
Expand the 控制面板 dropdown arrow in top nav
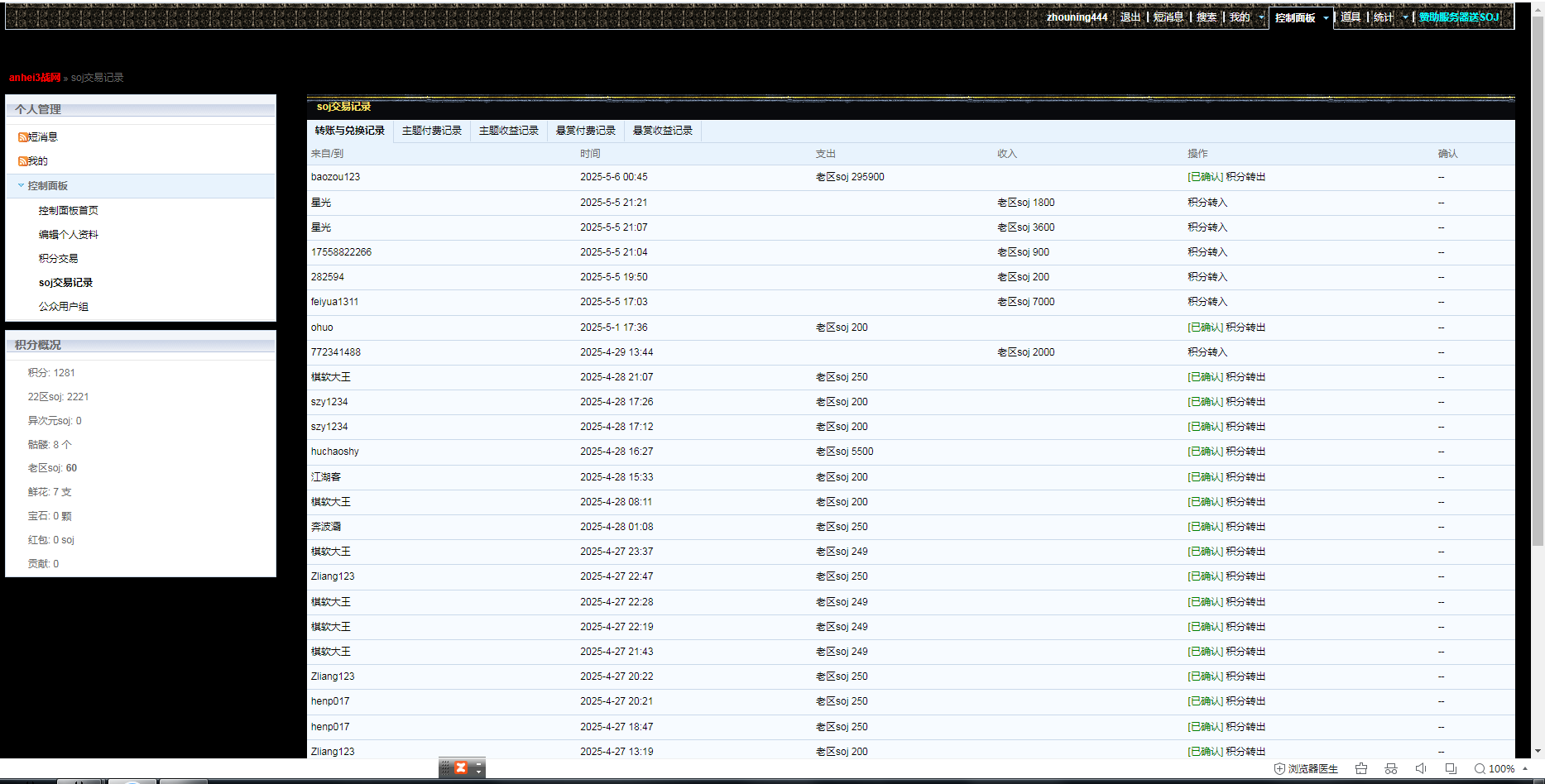tap(1326, 17)
